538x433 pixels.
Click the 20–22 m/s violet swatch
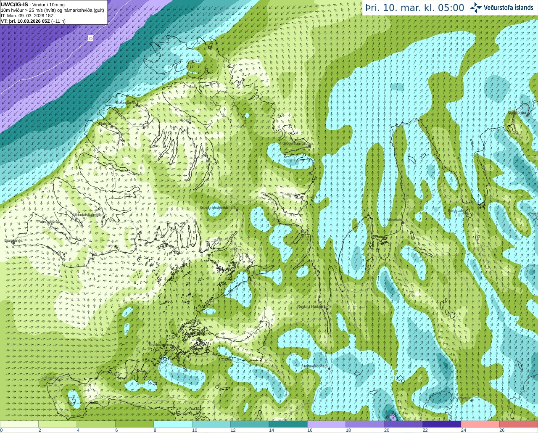(x=403, y=424)
